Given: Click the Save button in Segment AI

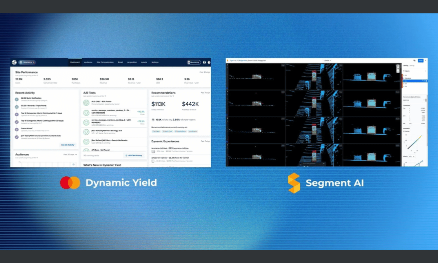Looking at the screenshot, I should pyautogui.click(x=420, y=61).
